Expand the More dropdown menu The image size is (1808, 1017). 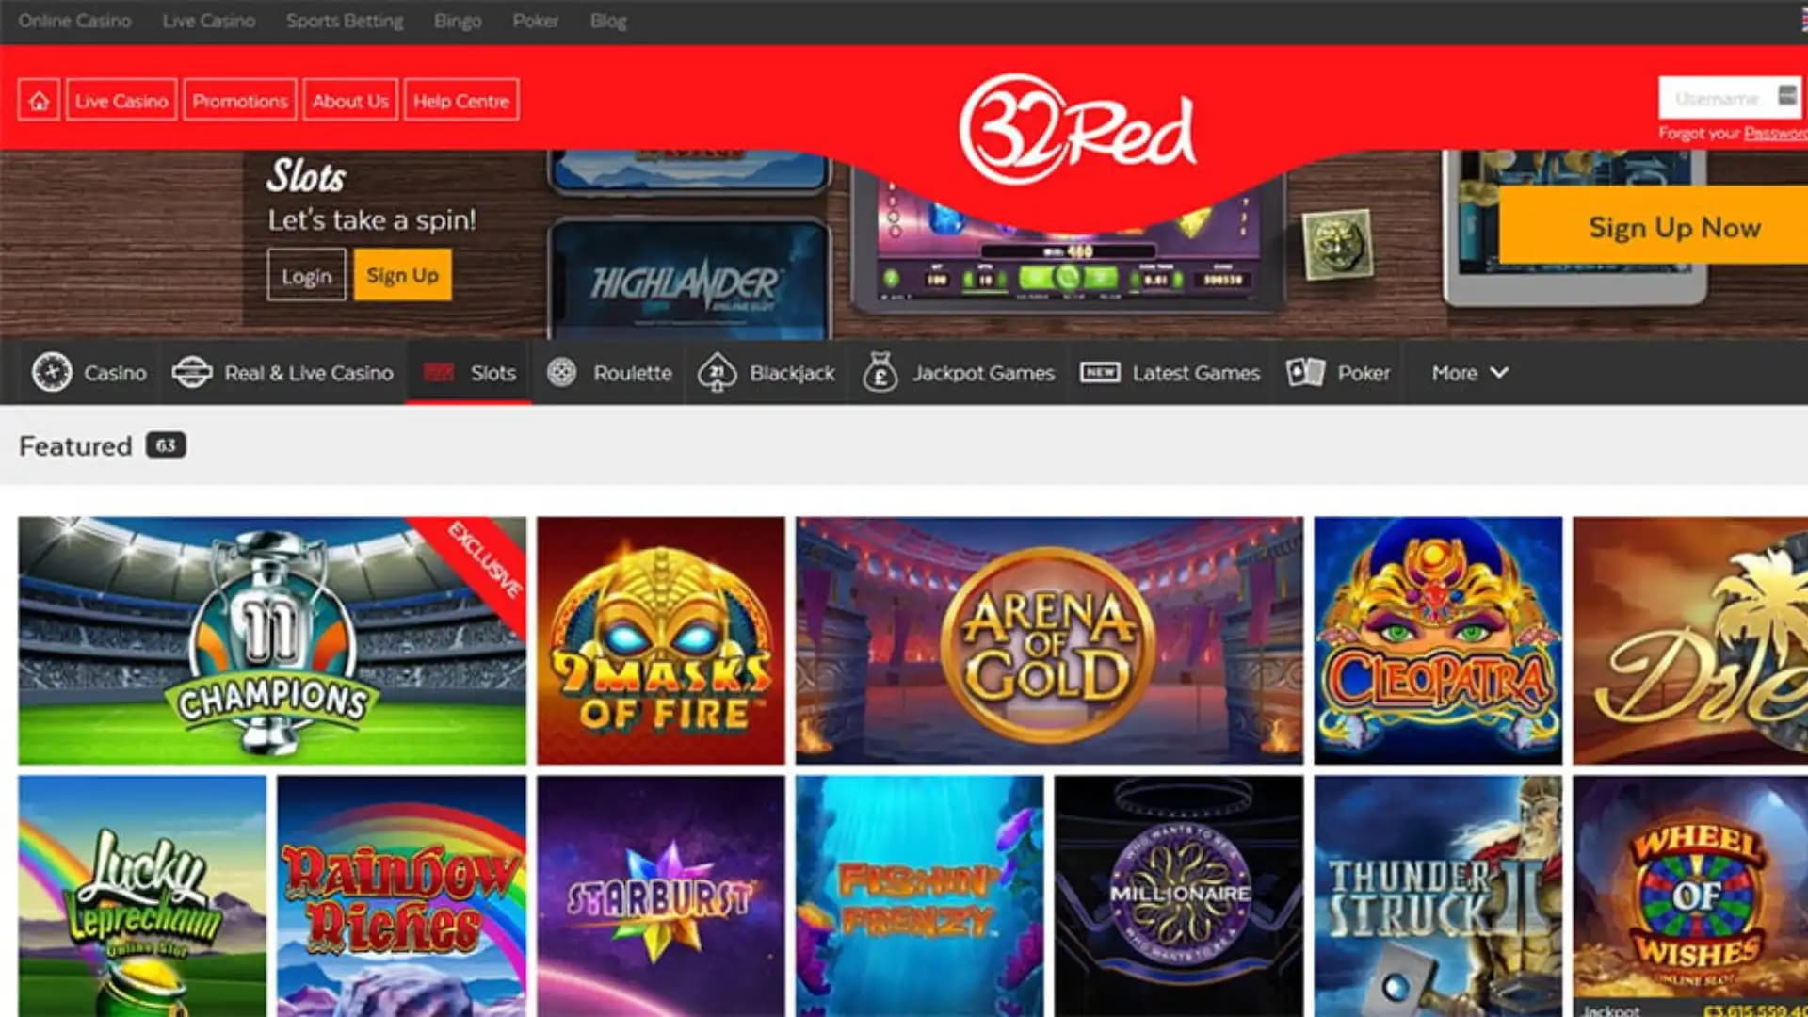tap(1469, 372)
